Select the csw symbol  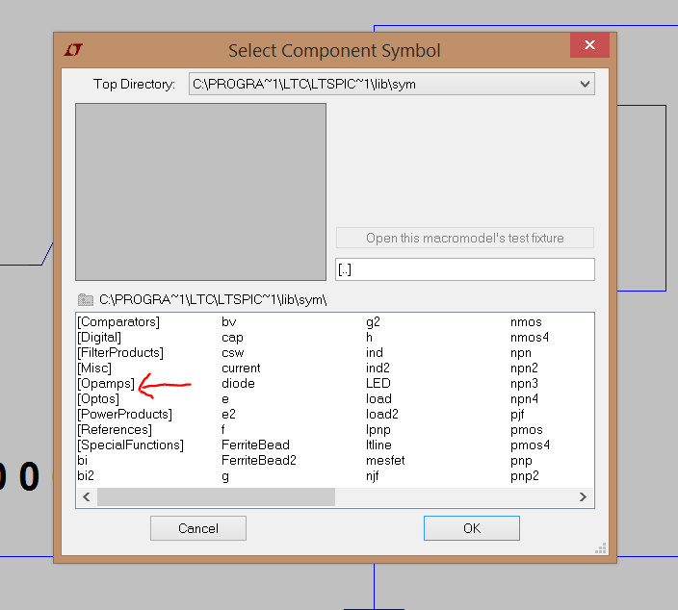pyautogui.click(x=233, y=353)
